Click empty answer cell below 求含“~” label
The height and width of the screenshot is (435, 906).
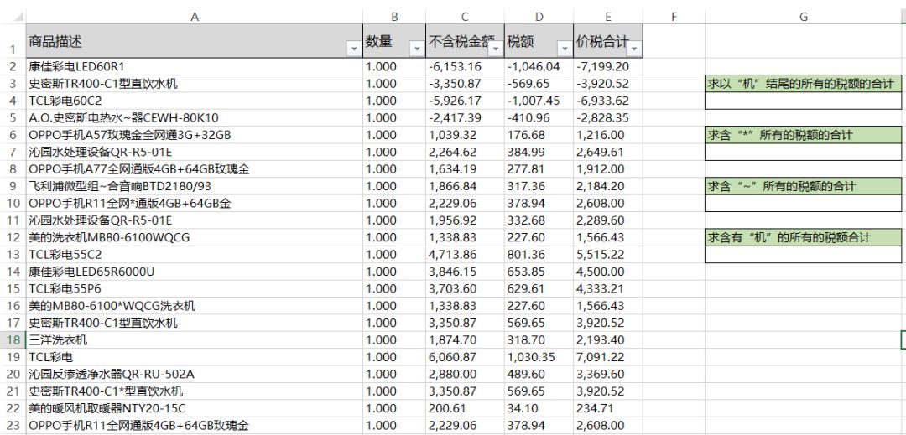[803, 203]
